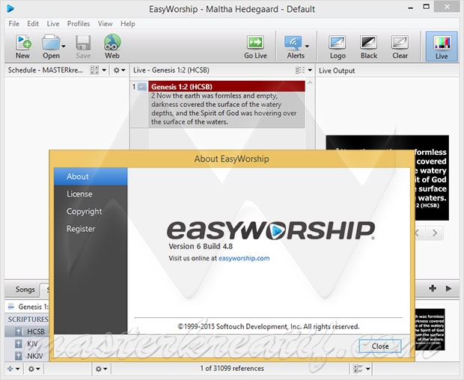Click the Live panel list view icon

pyautogui.click(x=300, y=70)
